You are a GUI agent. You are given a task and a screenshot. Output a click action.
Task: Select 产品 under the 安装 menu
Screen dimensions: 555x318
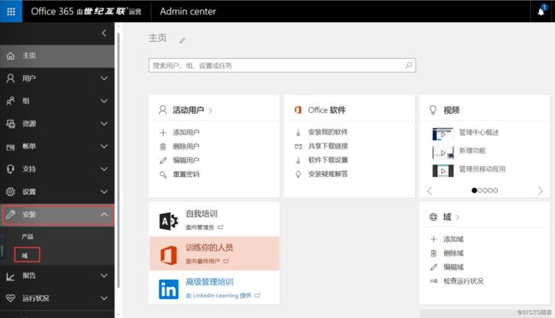27,237
